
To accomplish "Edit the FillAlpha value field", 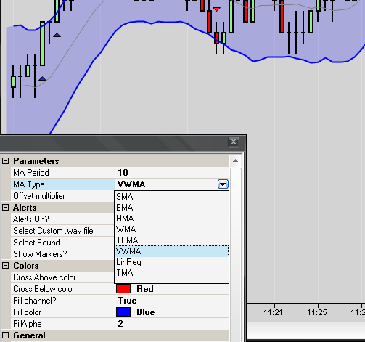I will pyautogui.click(x=172, y=324).
